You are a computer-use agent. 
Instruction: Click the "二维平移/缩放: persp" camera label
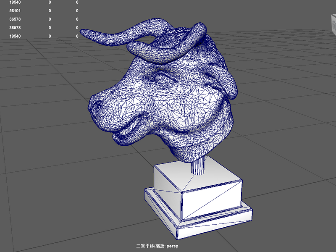click(157, 246)
